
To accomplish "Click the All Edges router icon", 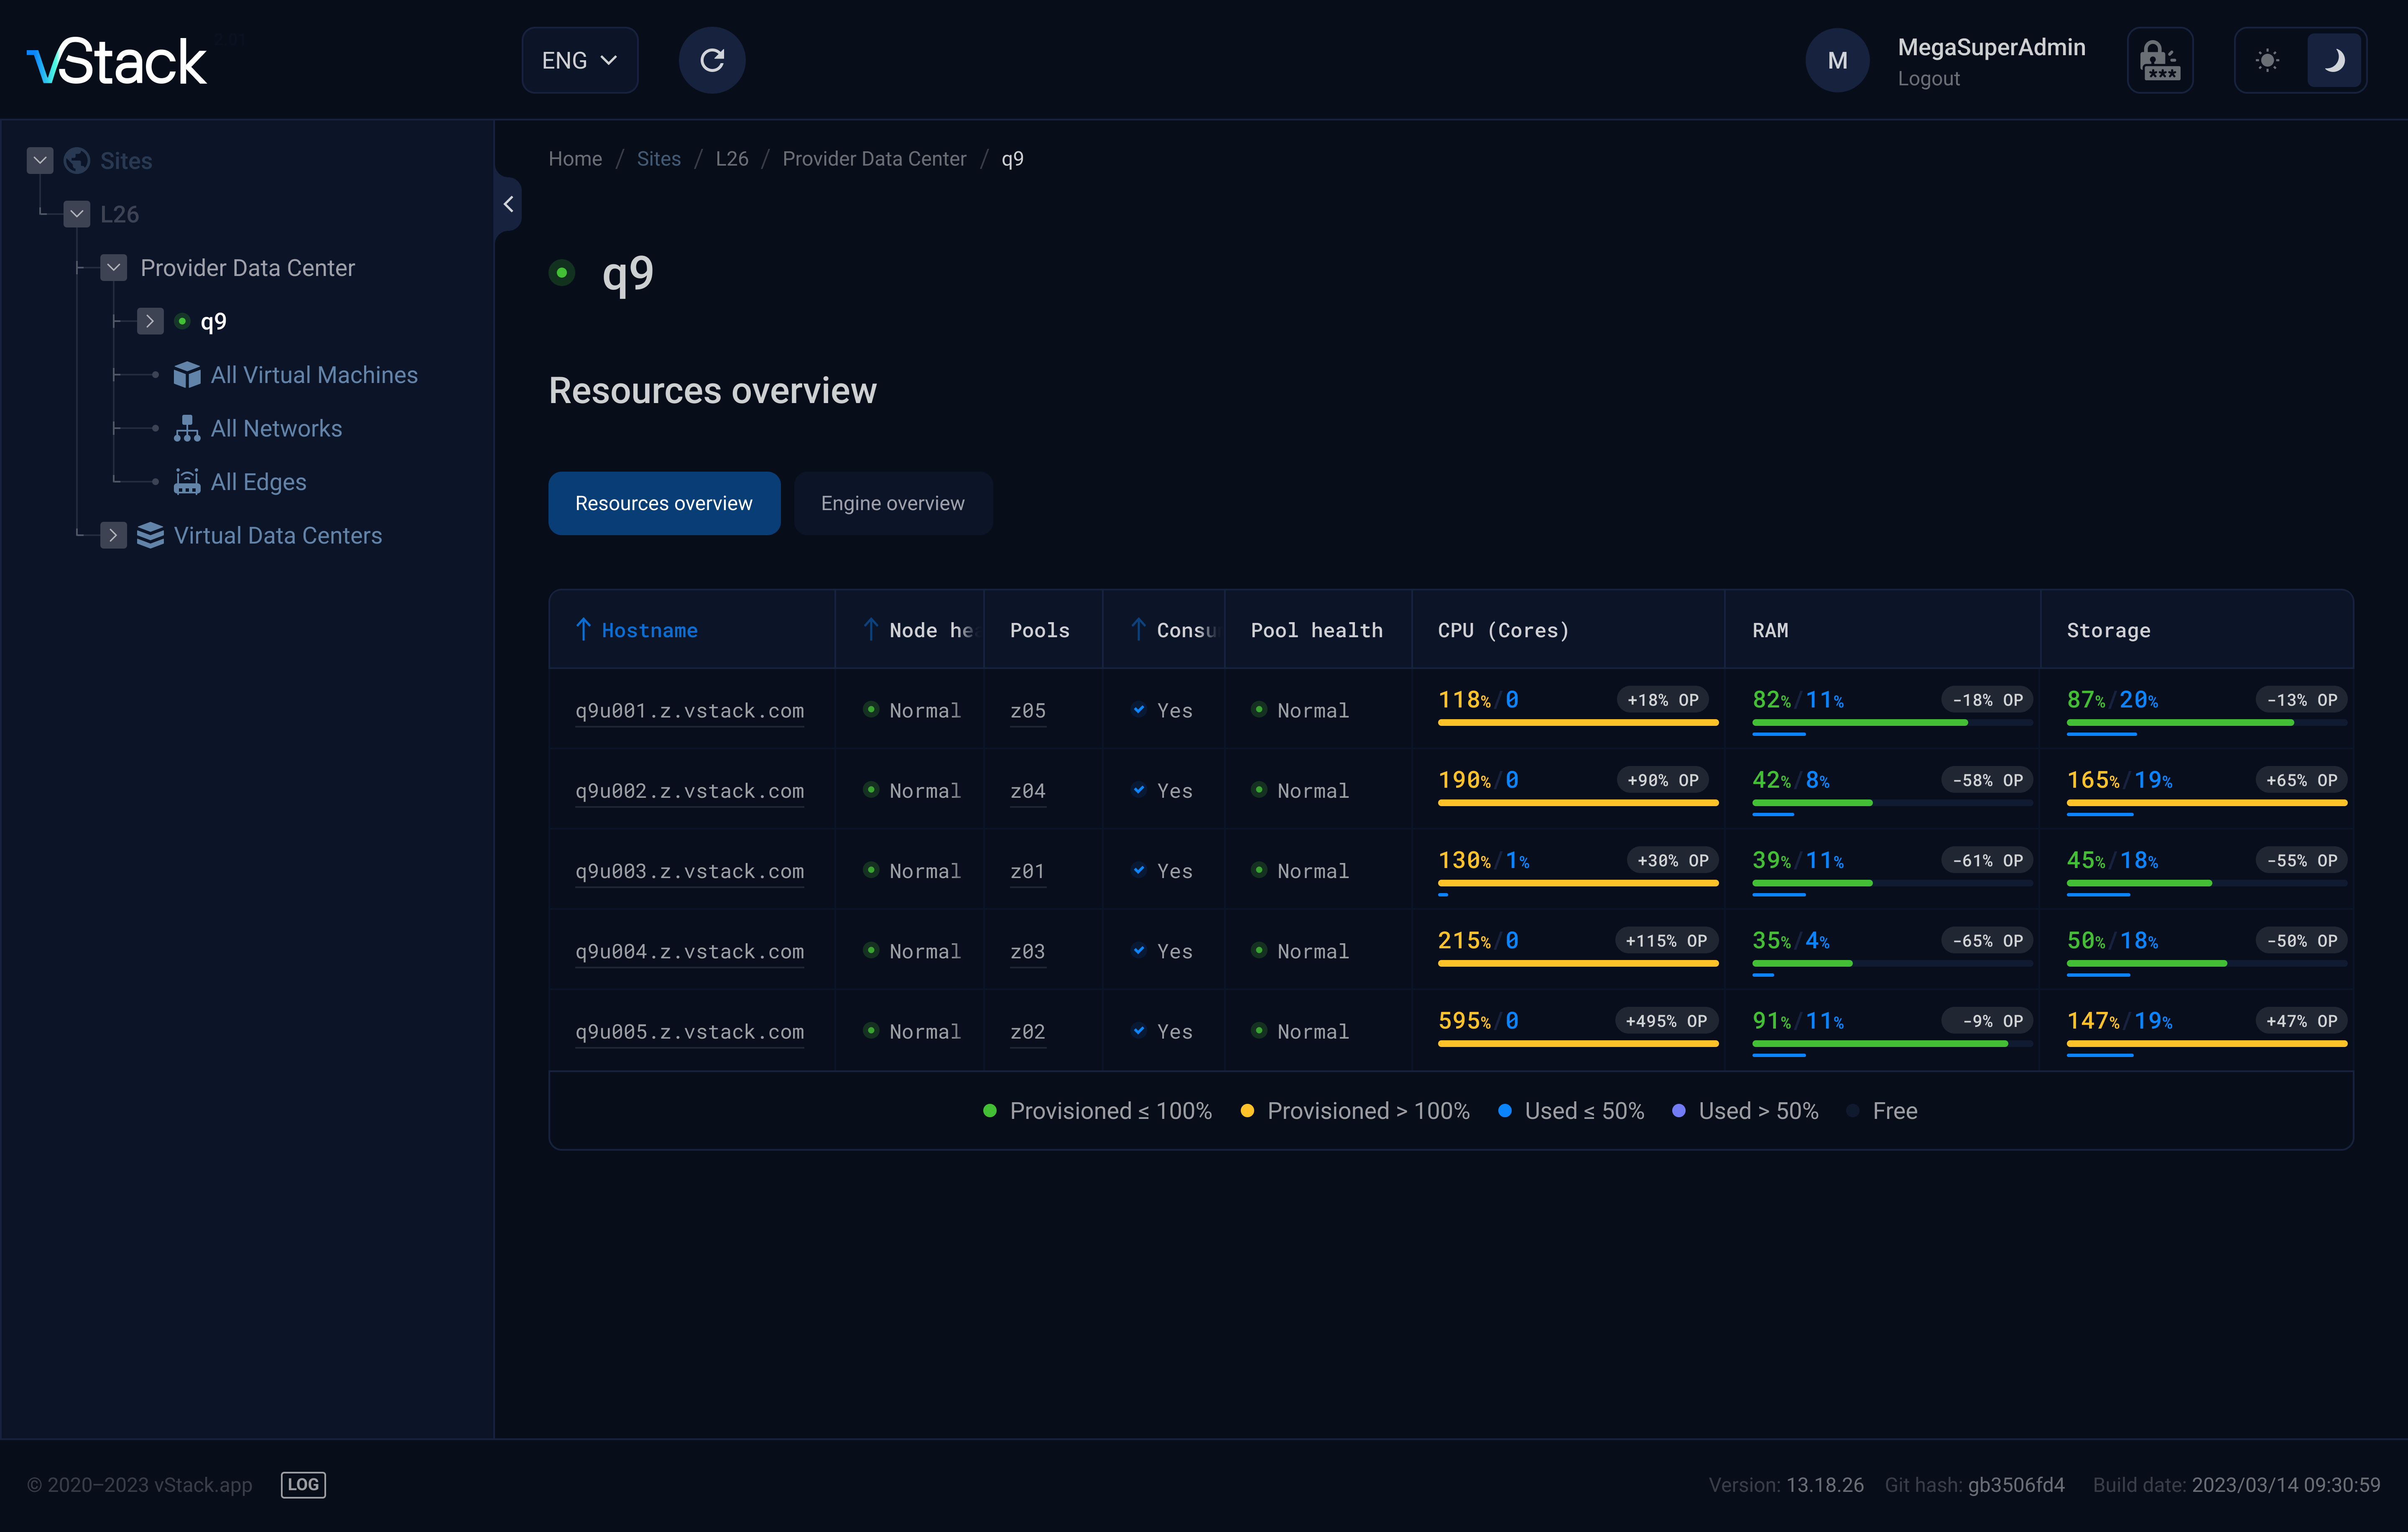I will (187, 482).
